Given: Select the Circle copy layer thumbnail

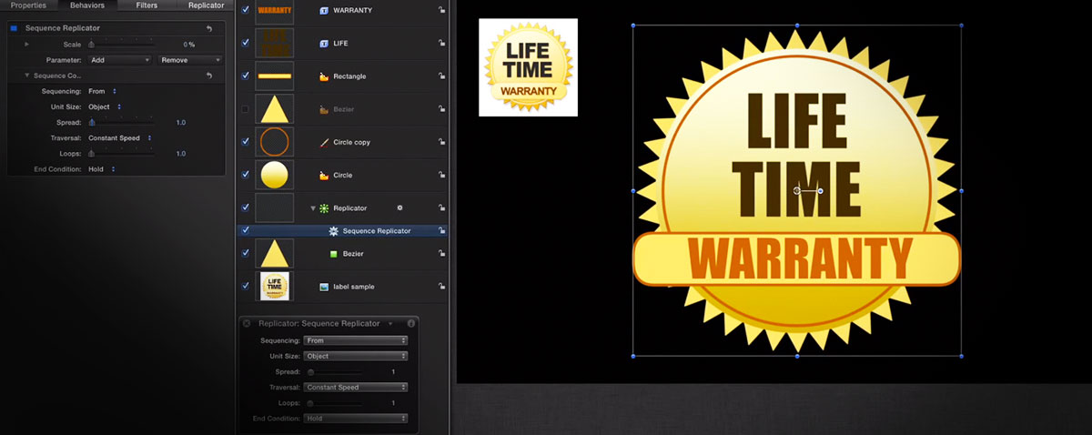Looking at the screenshot, I should click(274, 142).
